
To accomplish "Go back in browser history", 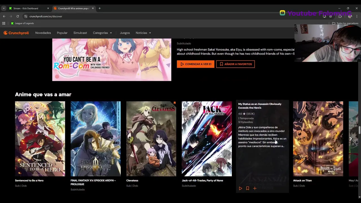I will [x=4, y=16].
